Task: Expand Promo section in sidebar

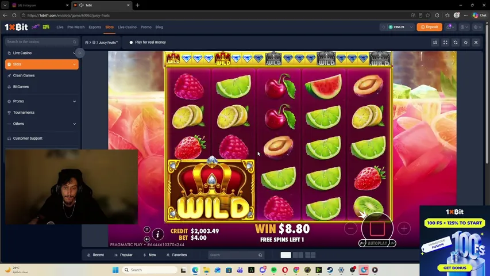Action: pos(41,101)
